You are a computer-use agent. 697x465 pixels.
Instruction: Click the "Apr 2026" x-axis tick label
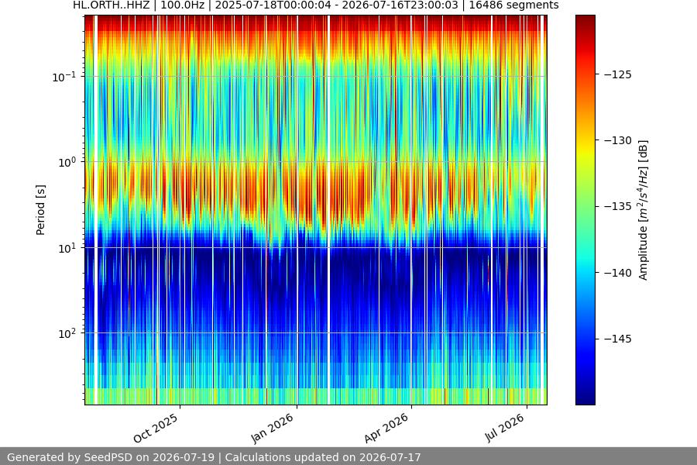pos(386,428)
